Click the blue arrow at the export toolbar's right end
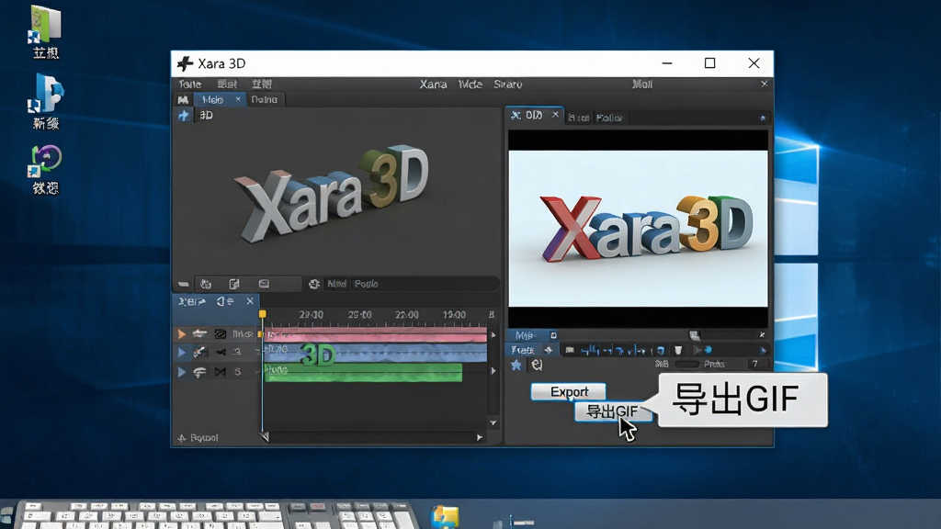 [x=763, y=351]
